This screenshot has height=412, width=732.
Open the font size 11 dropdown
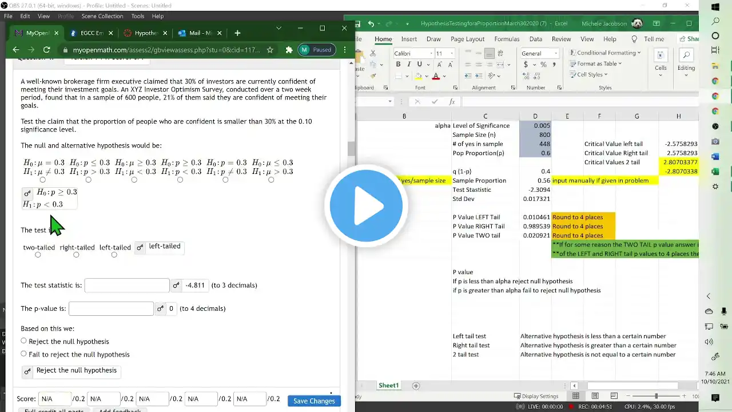click(452, 53)
